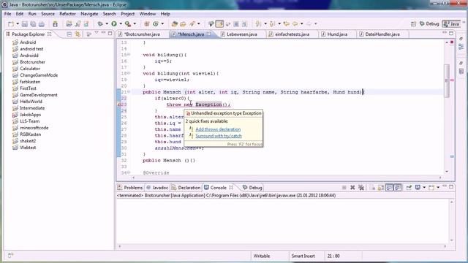This screenshot has width=468, height=263.
Task: Click the error marker on line 23
Action: (118, 104)
